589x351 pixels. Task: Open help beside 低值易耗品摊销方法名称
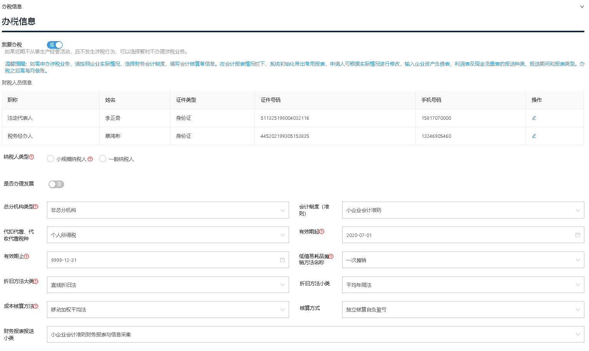point(331,256)
